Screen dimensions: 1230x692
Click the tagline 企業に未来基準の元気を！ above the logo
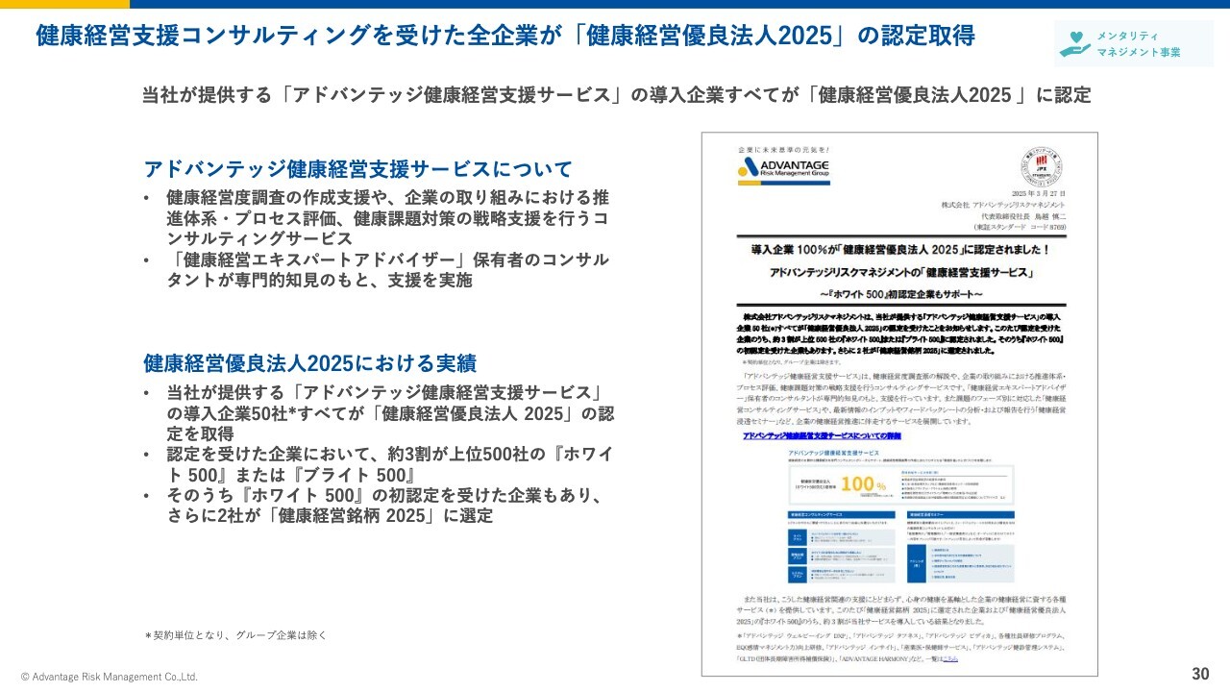tap(783, 150)
